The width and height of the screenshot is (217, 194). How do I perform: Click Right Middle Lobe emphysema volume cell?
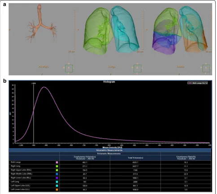pyautogui.click(x=85, y=174)
